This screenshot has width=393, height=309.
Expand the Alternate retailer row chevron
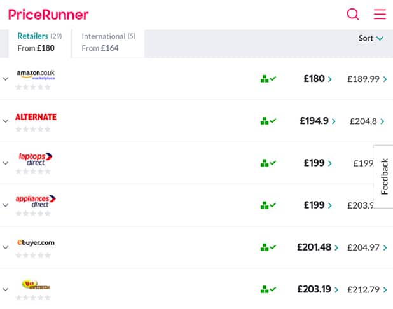(x=6, y=121)
